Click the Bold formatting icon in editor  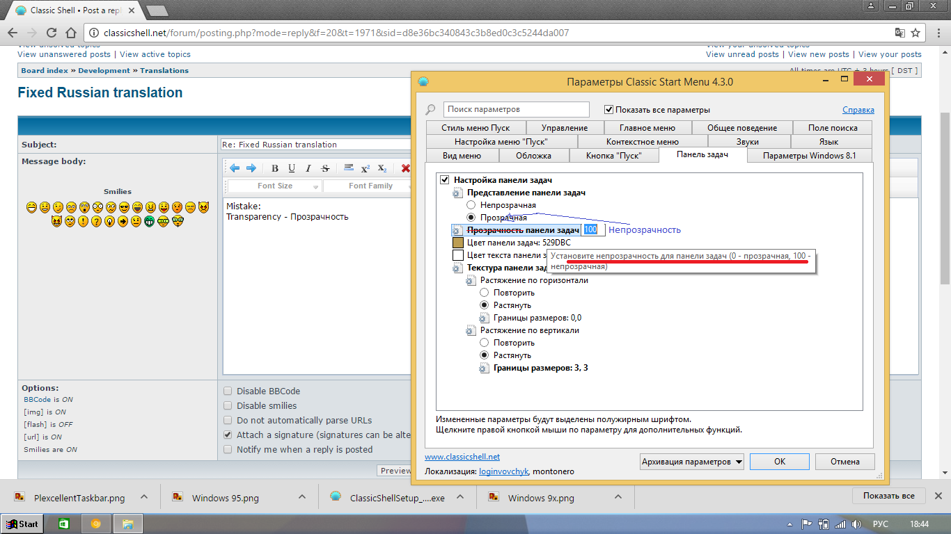tap(275, 168)
